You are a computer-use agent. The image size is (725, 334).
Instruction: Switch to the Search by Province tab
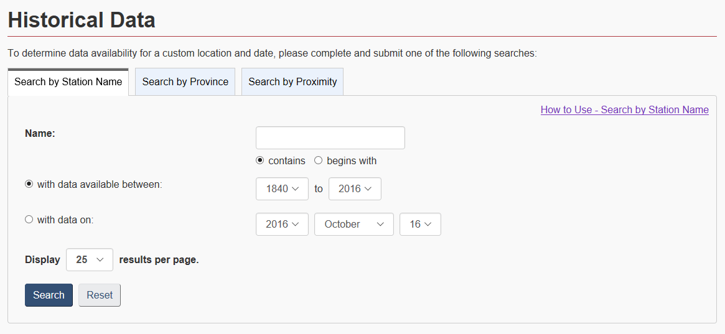pyautogui.click(x=185, y=81)
